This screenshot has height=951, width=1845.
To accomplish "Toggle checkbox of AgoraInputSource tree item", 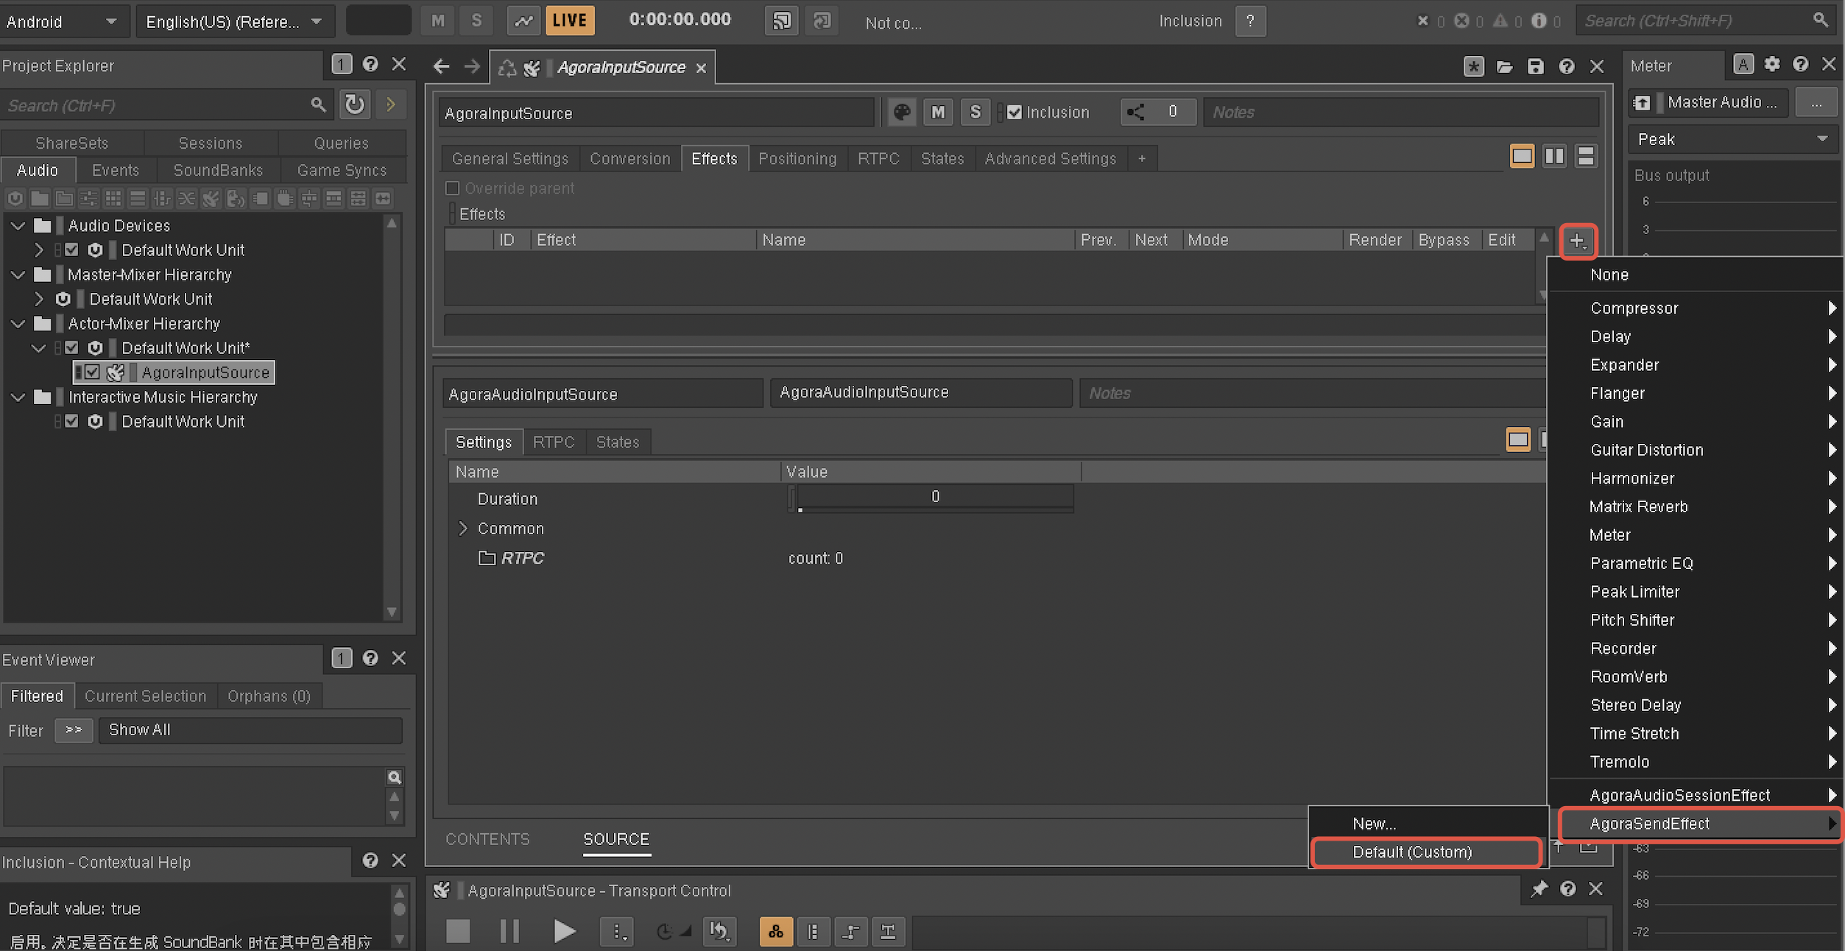I will (x=92, y=372).
